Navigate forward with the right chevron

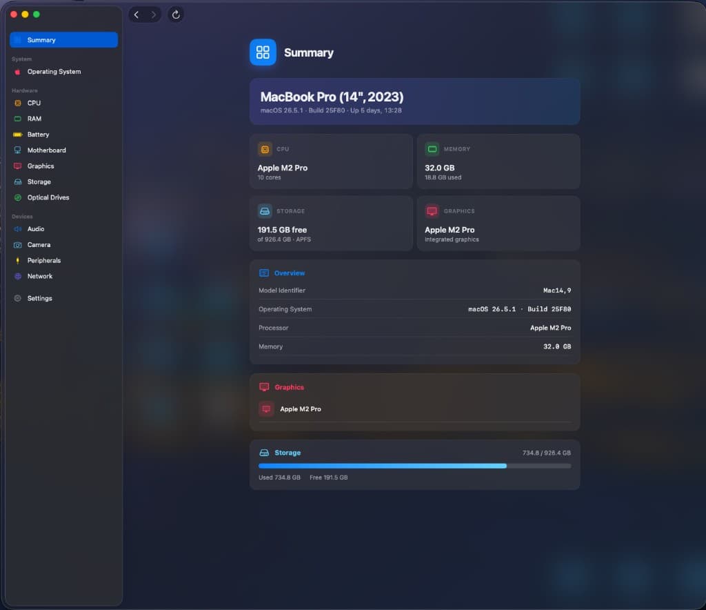tap(153, 14)
